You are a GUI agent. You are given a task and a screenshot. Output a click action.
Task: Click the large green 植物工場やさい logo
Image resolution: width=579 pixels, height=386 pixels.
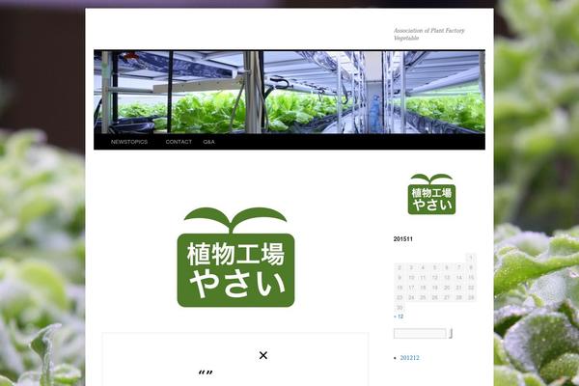[x=235, y=257]
